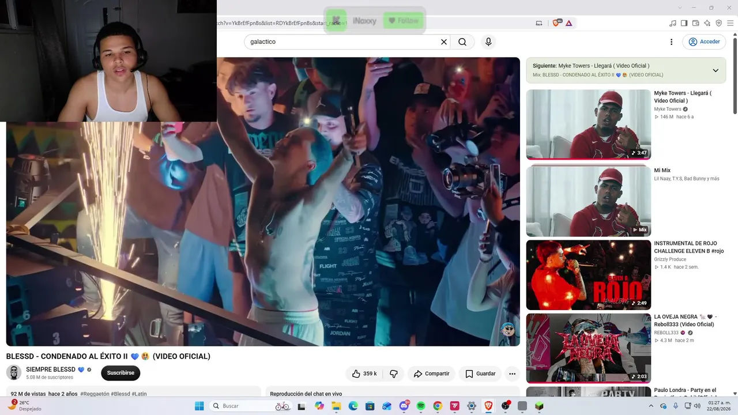
Task: Open Spotify from the taskbar
Action: (x=421, y=406)
